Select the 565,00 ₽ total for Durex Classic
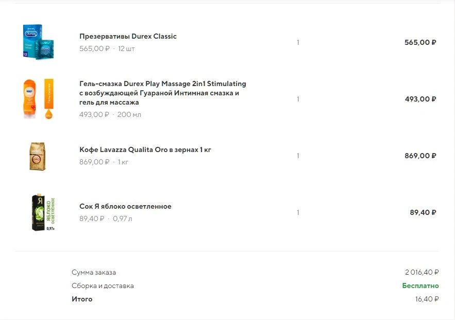This screenshot has height=320, width=455. click(x=420, y=42)
